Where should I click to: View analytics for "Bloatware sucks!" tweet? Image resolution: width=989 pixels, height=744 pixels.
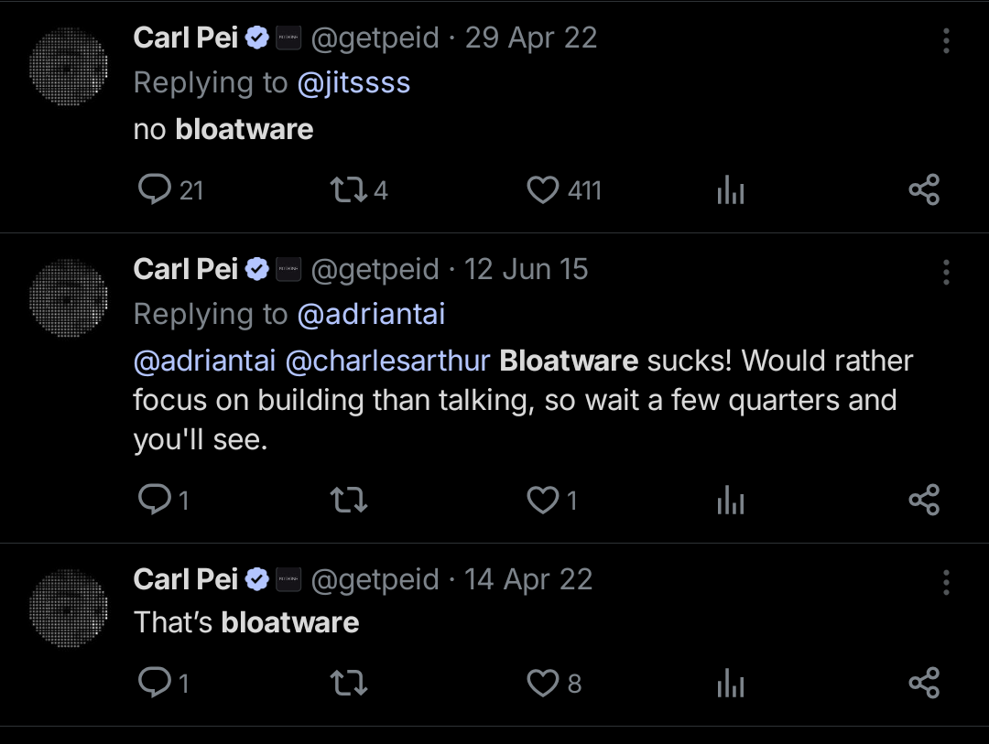[x=730, y=501]
